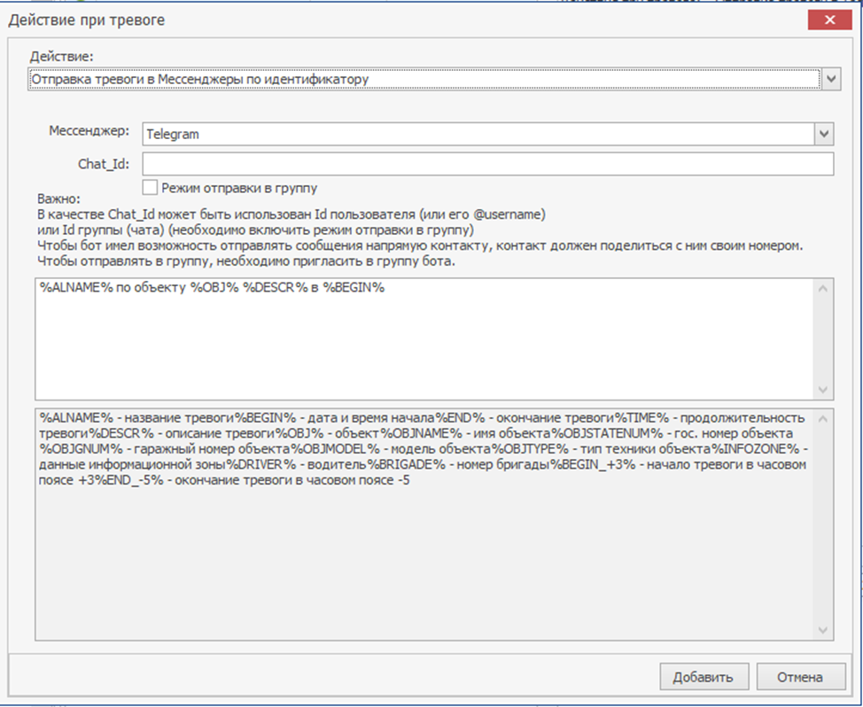Click the Telegram messenger selection field

[477, 134]
